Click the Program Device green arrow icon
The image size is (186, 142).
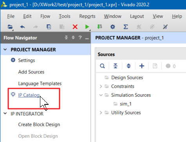(100, 27)
